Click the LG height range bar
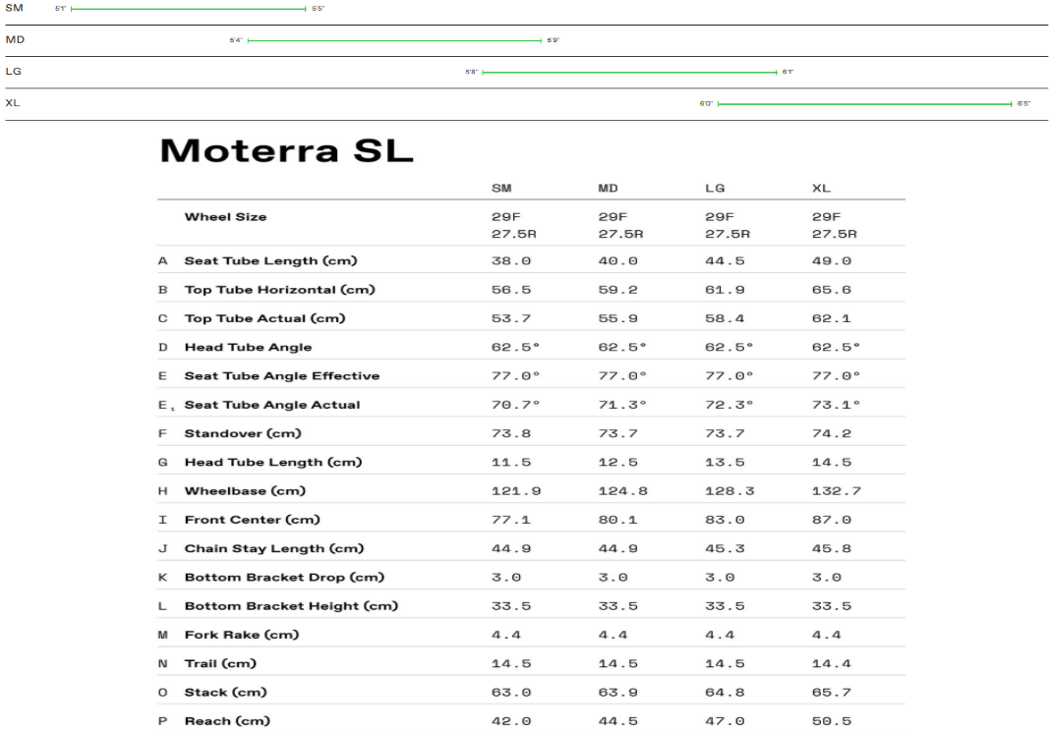1050x729 pixels. [629, 72]
